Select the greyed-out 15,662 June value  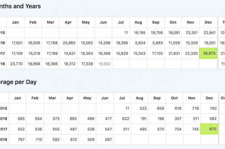coord(104,64)
